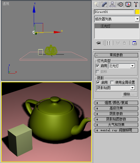Image resolution: width=140 pixels, height=163 pixels.
Task: Open the Display panel tab
Action: 128,4
